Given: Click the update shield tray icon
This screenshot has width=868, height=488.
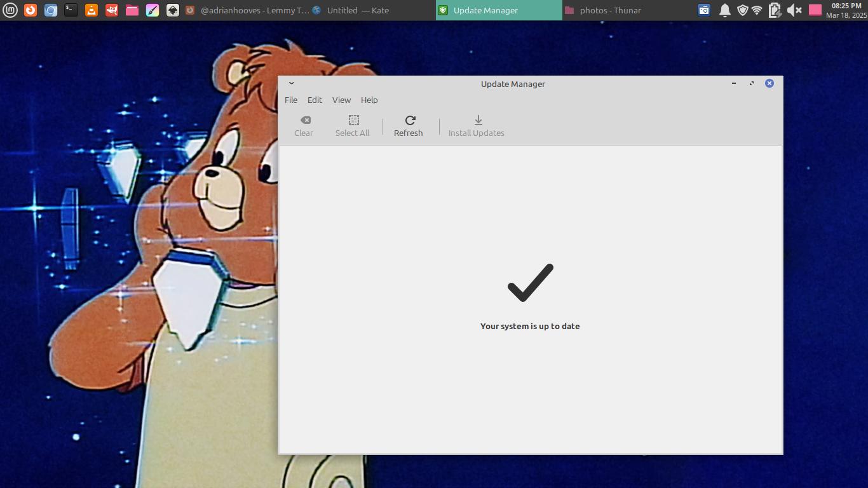Looking at the screenshot, I should point(742,10).
